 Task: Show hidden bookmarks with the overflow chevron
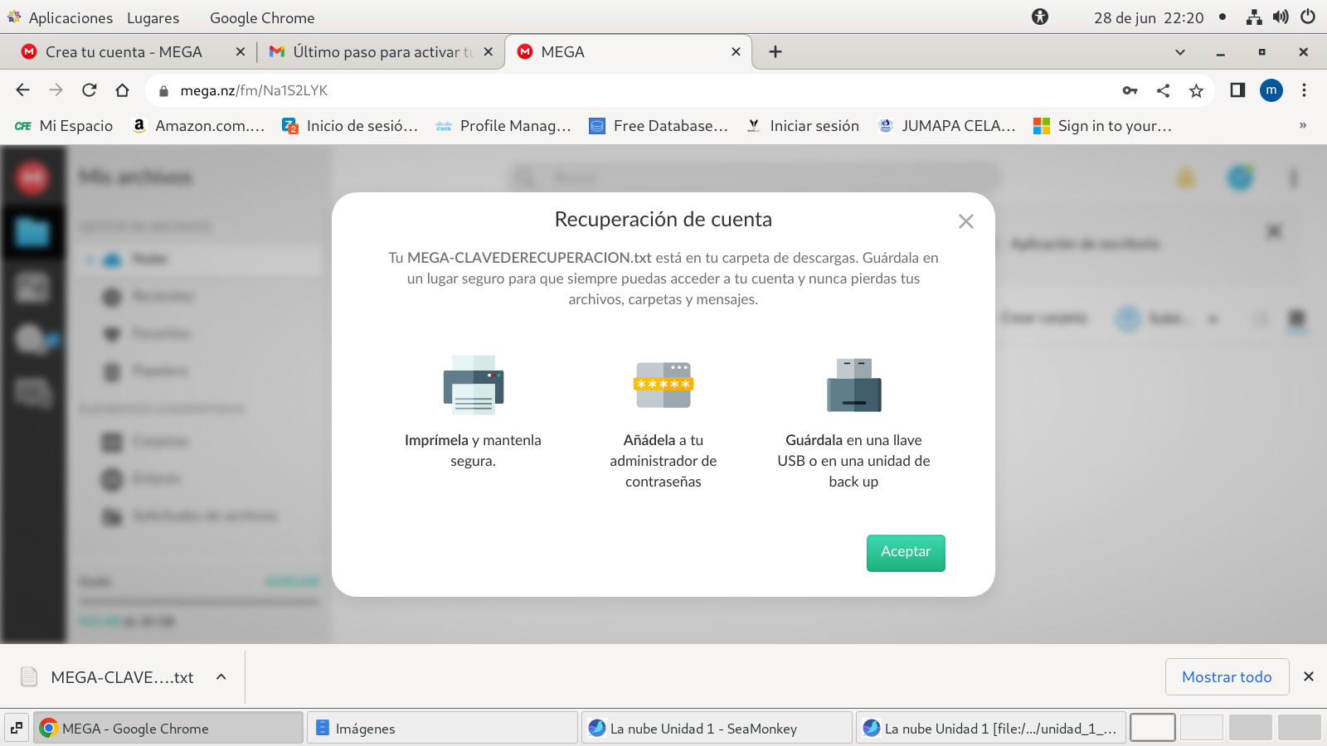click(x=1302, y=126)
